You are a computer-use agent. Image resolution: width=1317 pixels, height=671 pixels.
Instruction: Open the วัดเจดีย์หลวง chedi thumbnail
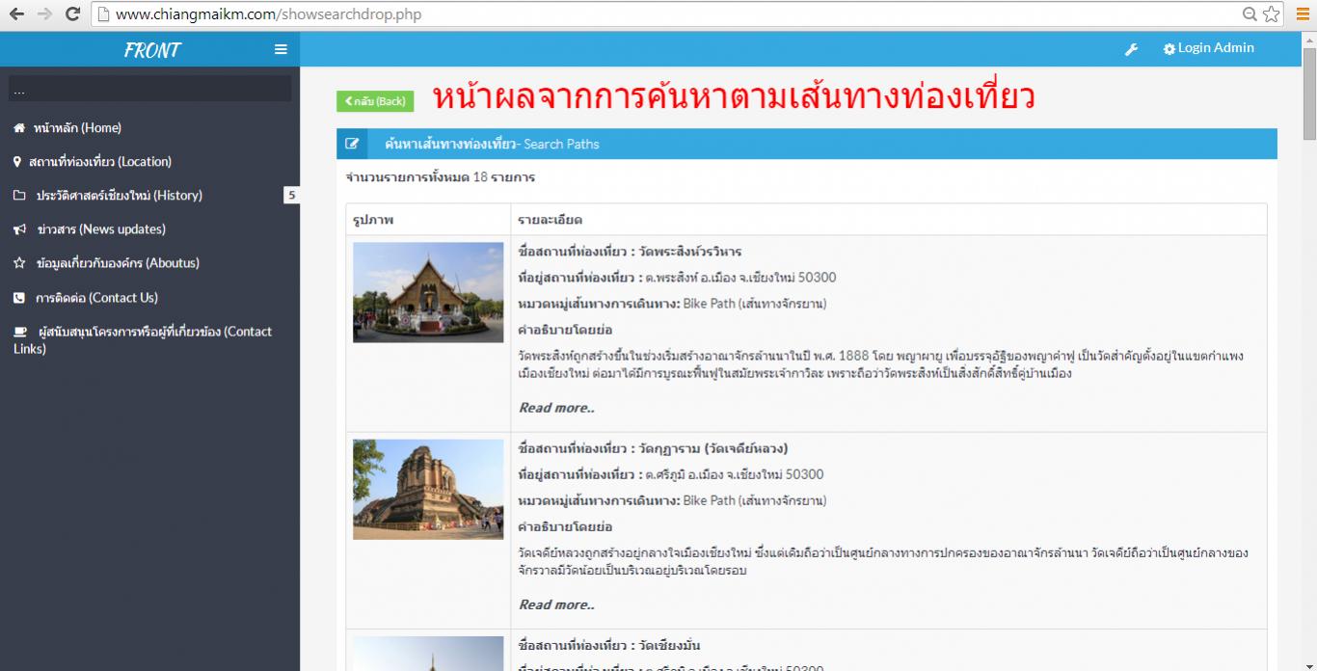point(428,489)
